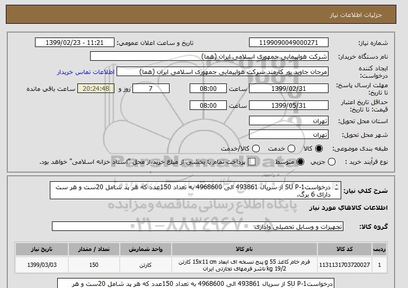Click the شرح کلی نیاز label
This screenshot has width=408, height=288.
click(x=366, y=191)
